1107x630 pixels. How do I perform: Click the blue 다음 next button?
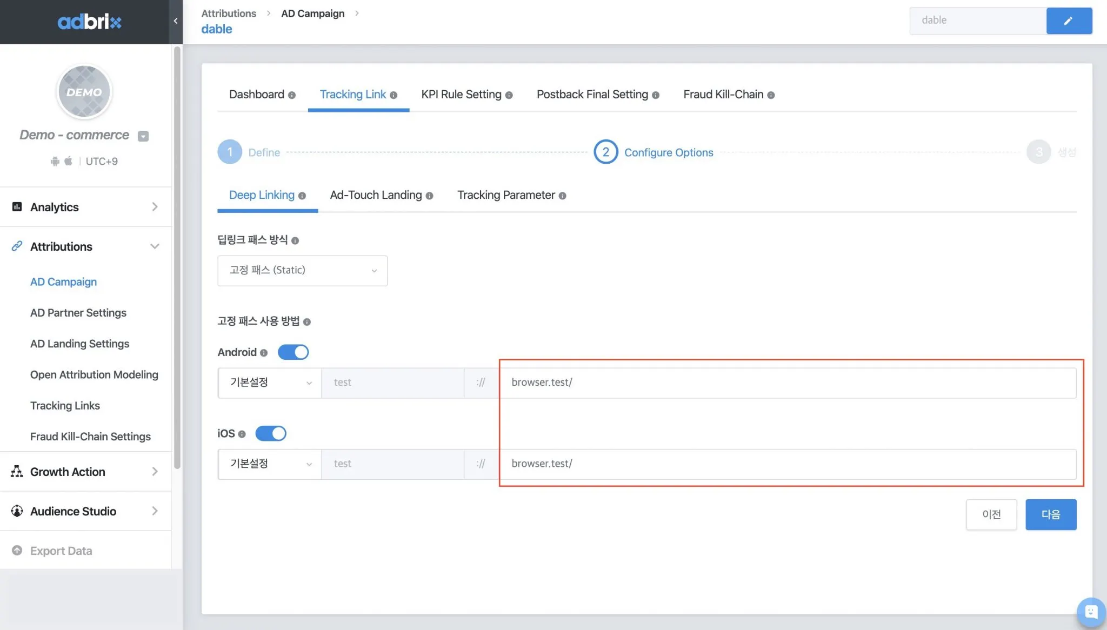coord(1050,514)
